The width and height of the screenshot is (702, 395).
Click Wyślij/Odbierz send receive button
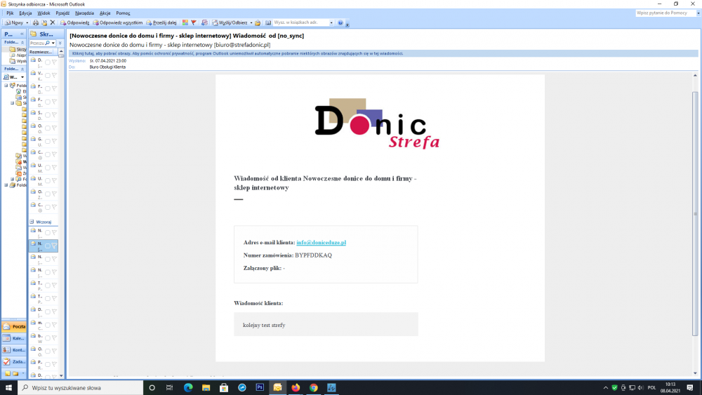point(230,22)
